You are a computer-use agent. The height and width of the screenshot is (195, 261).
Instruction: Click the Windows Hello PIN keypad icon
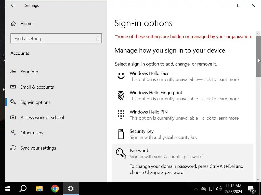(121, 115)
